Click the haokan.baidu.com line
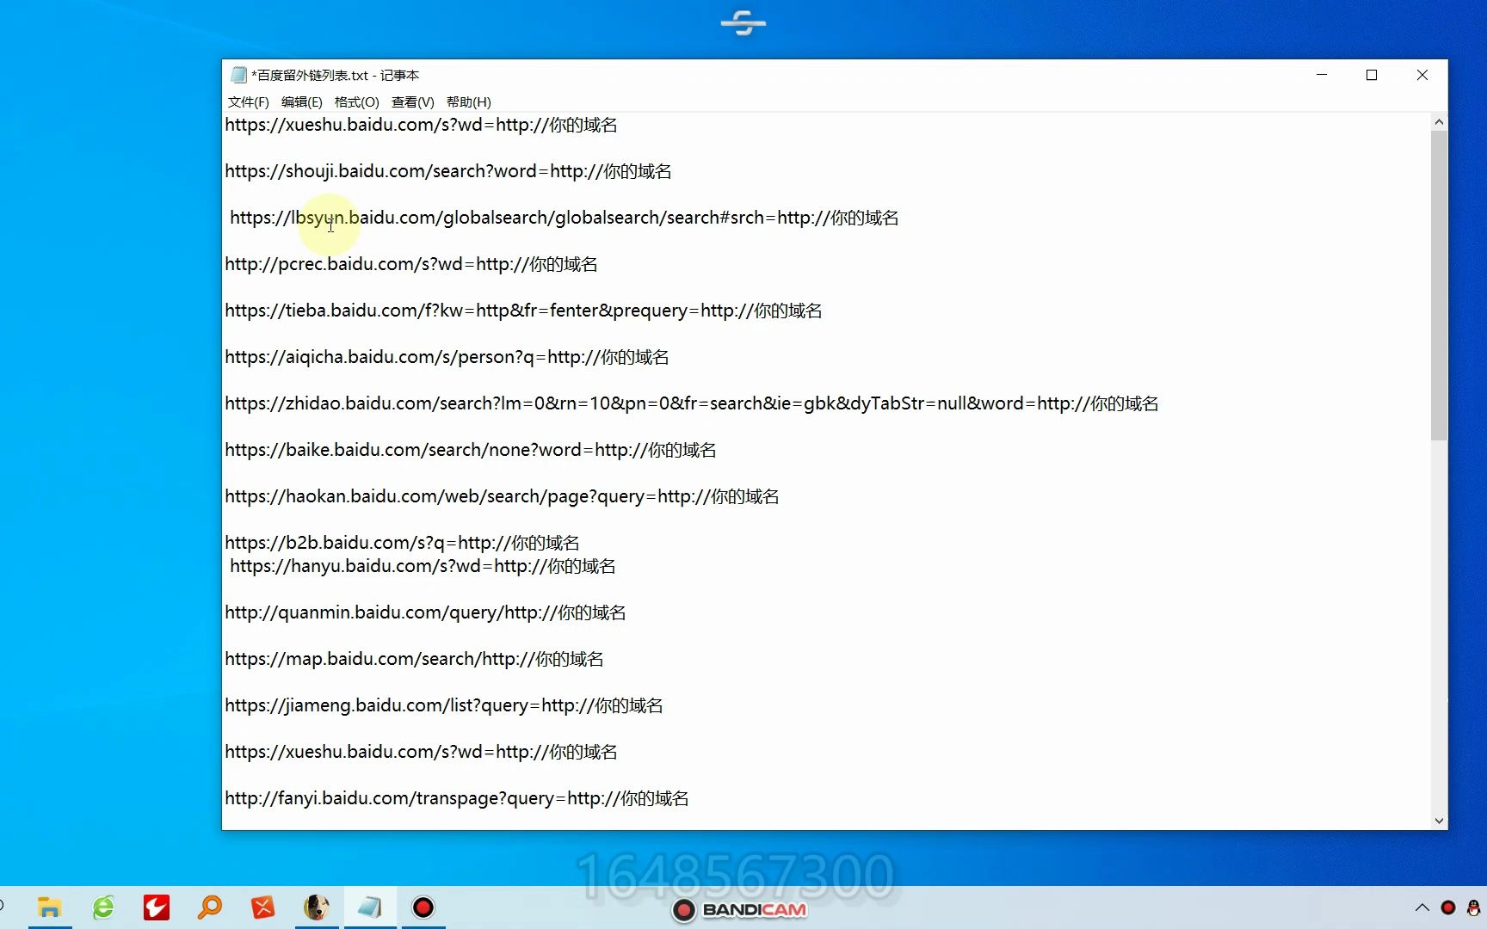Screen dimensions: 1487x929 click(x=502, y=496)
